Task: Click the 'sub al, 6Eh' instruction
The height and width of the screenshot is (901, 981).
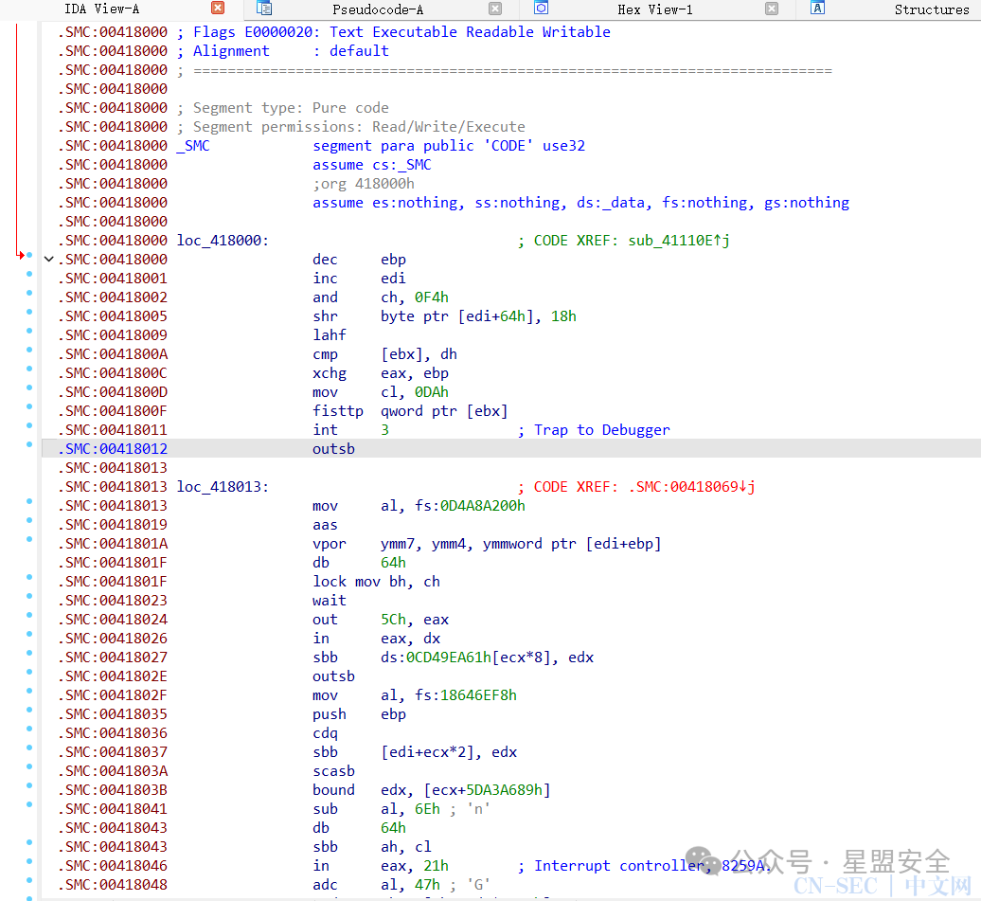Action: [376, 808]
